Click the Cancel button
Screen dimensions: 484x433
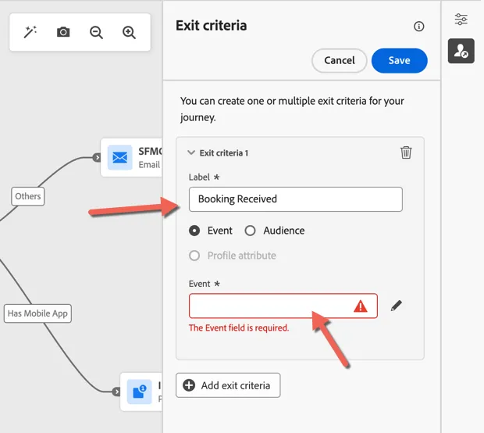pos(340,61)
